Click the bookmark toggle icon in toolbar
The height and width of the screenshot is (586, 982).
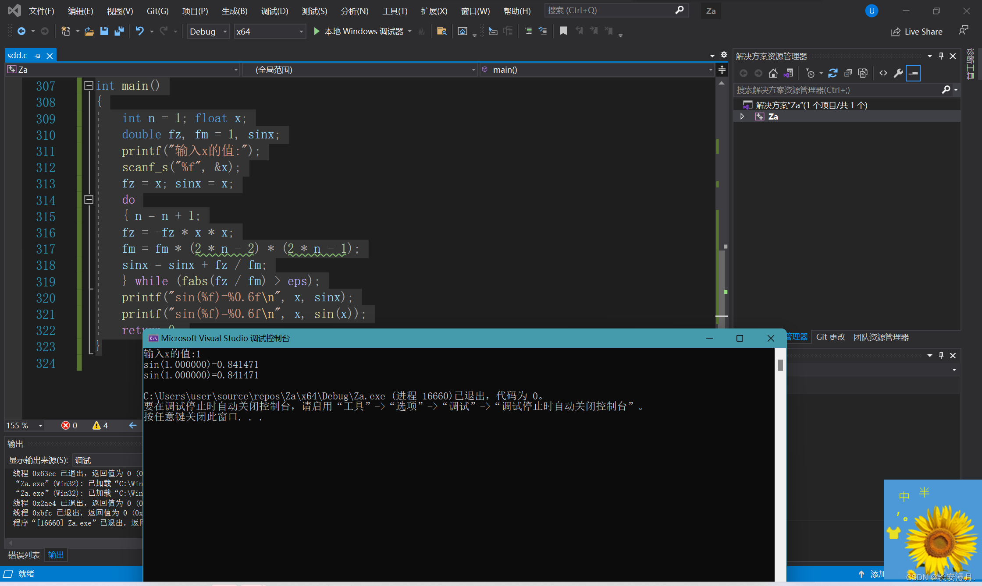tap(563, 31)
